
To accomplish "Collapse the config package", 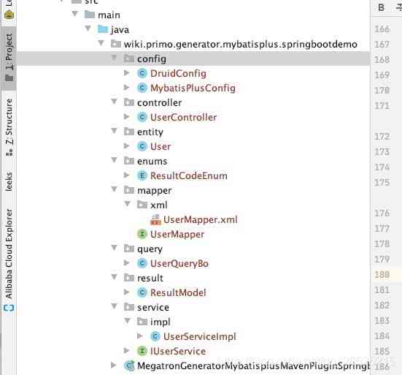I will (x=114, y=58).
